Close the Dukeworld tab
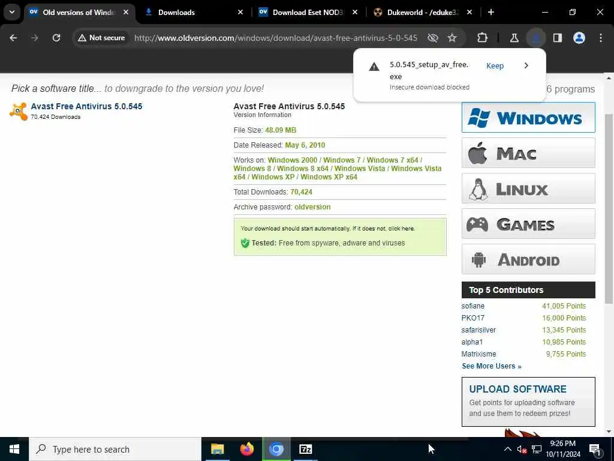Screen dimensions: 614x461 click(469, 12)
